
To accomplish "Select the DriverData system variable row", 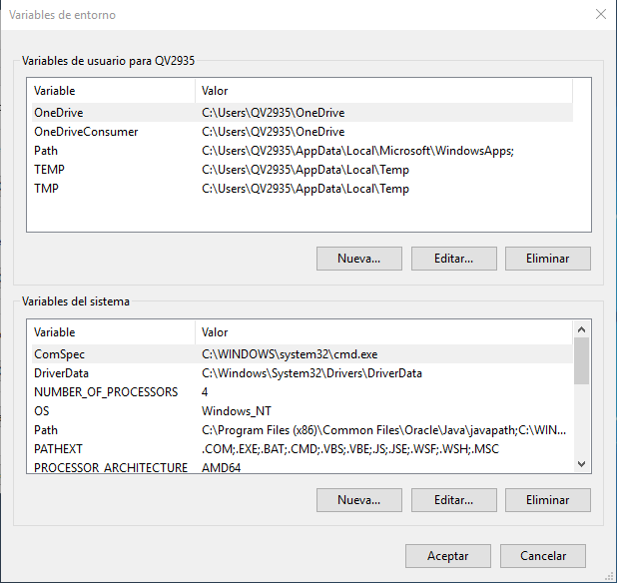I will (63, 373).
